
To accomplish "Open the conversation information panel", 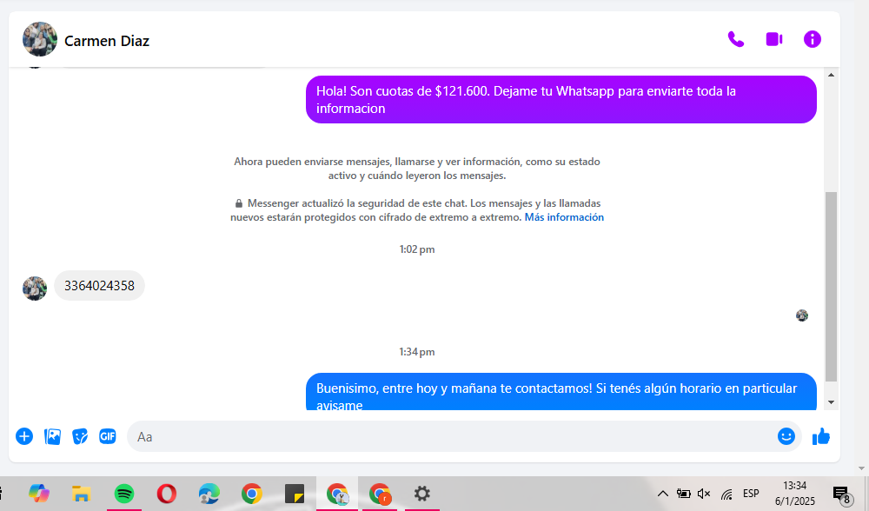I will 812,39.
